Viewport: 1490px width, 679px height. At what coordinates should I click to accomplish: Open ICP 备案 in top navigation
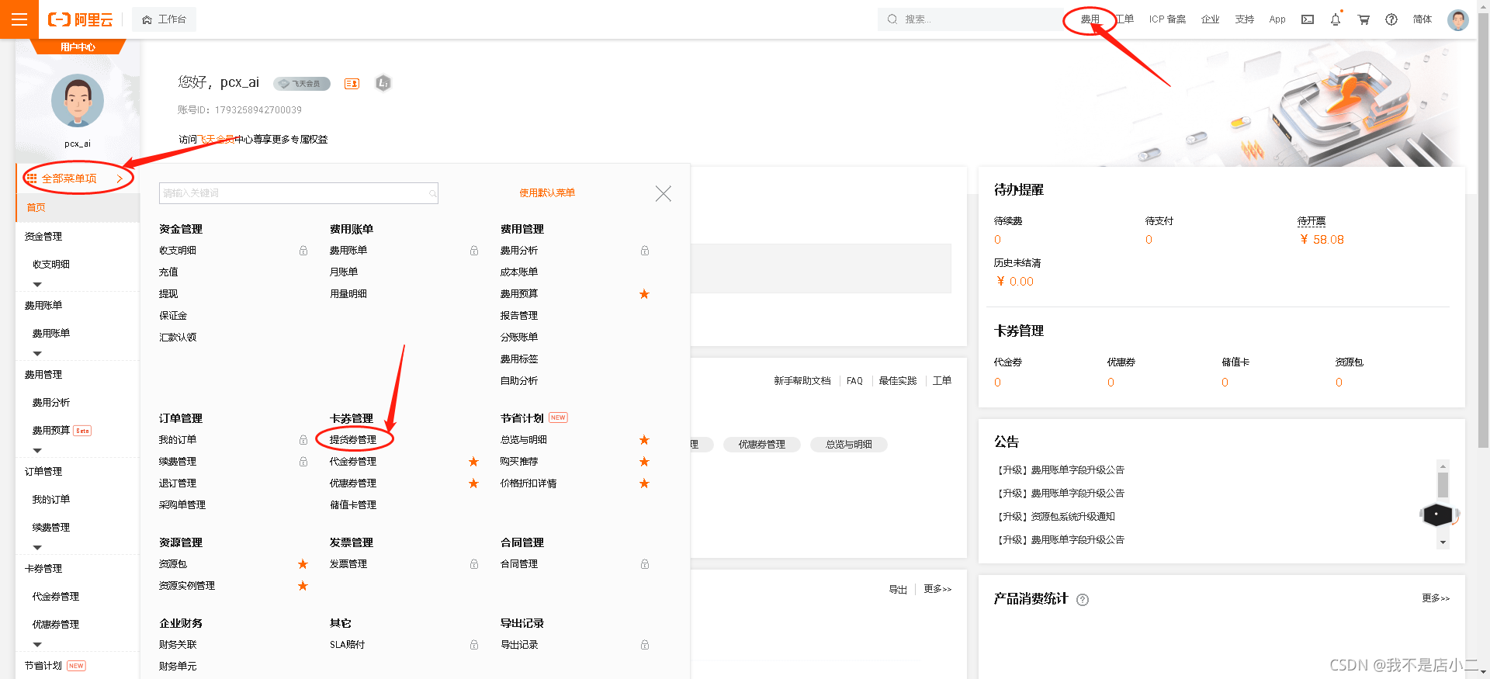point(1167,19)
